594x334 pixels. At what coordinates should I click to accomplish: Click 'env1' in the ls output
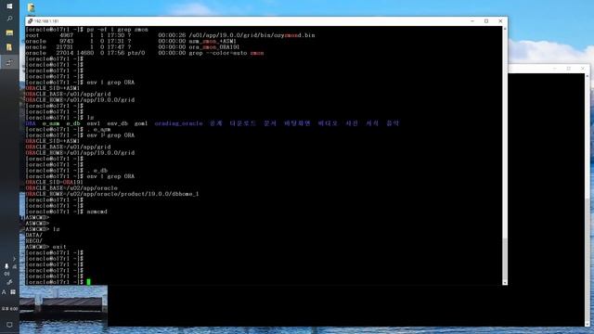coord(94,123)
